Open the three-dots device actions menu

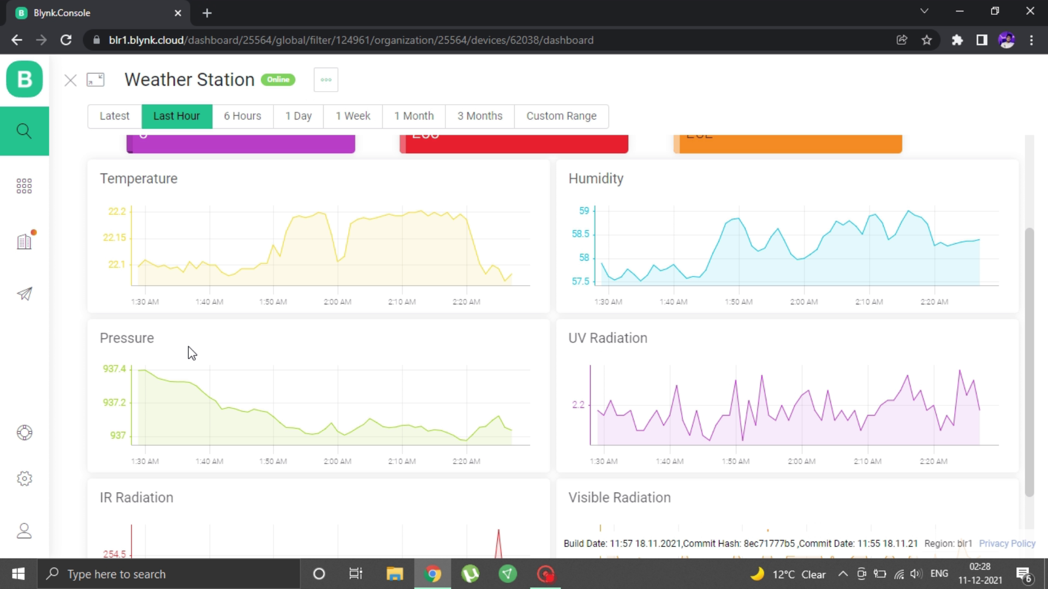pos(326,80)
